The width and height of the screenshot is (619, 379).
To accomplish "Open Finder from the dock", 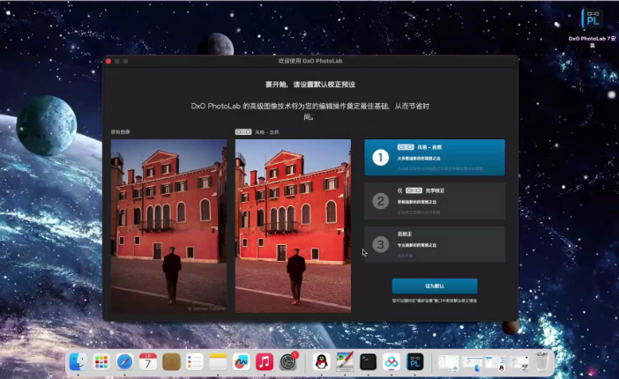I will [78, 361].
